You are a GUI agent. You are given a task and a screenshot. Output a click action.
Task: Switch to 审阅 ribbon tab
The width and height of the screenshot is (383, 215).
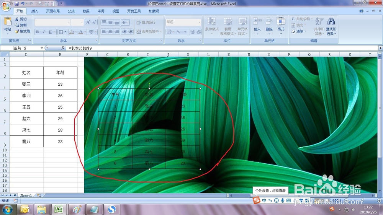101,11
